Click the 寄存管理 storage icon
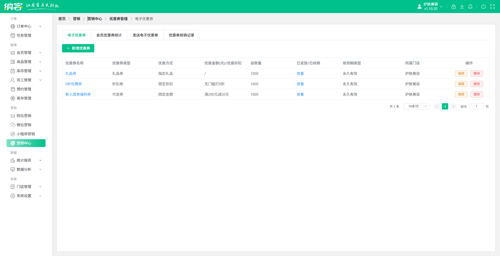 [x=13, y=98]
